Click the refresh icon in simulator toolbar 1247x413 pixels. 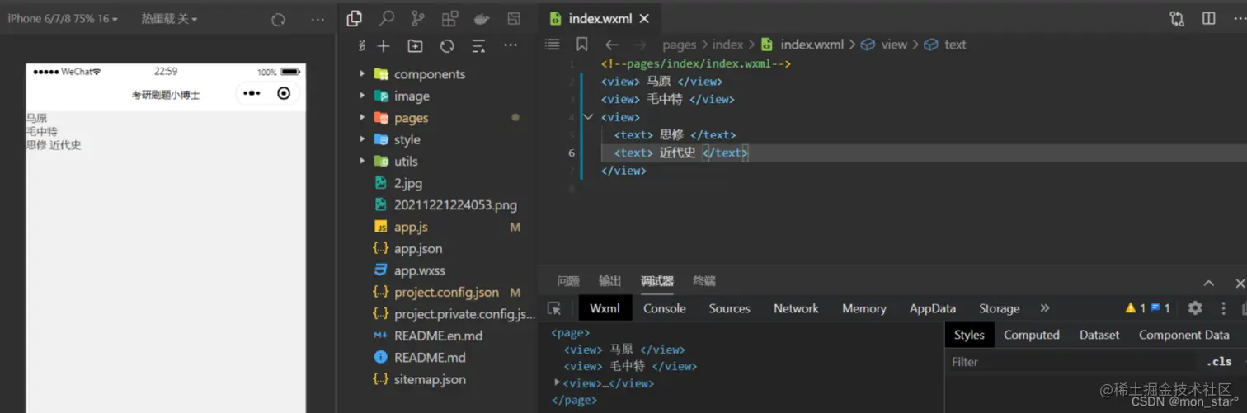pos(279,19)
